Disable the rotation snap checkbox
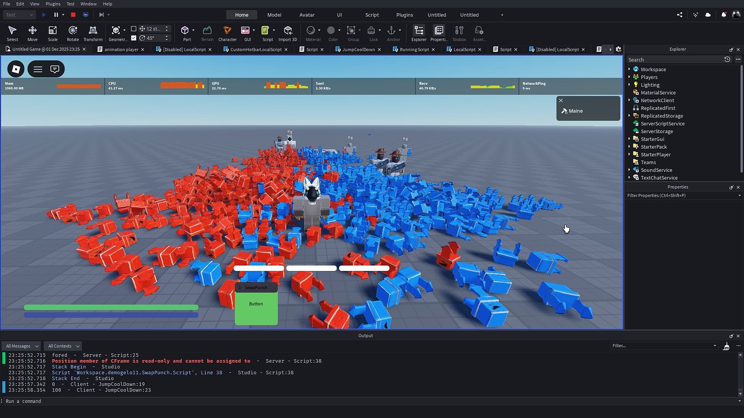Viewport: 744px width, 418px height. click(134, 38)
